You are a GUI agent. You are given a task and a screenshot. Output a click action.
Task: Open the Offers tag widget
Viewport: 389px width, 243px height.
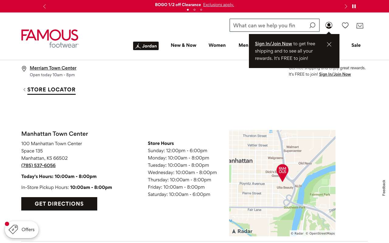click(x=22, y=229)
